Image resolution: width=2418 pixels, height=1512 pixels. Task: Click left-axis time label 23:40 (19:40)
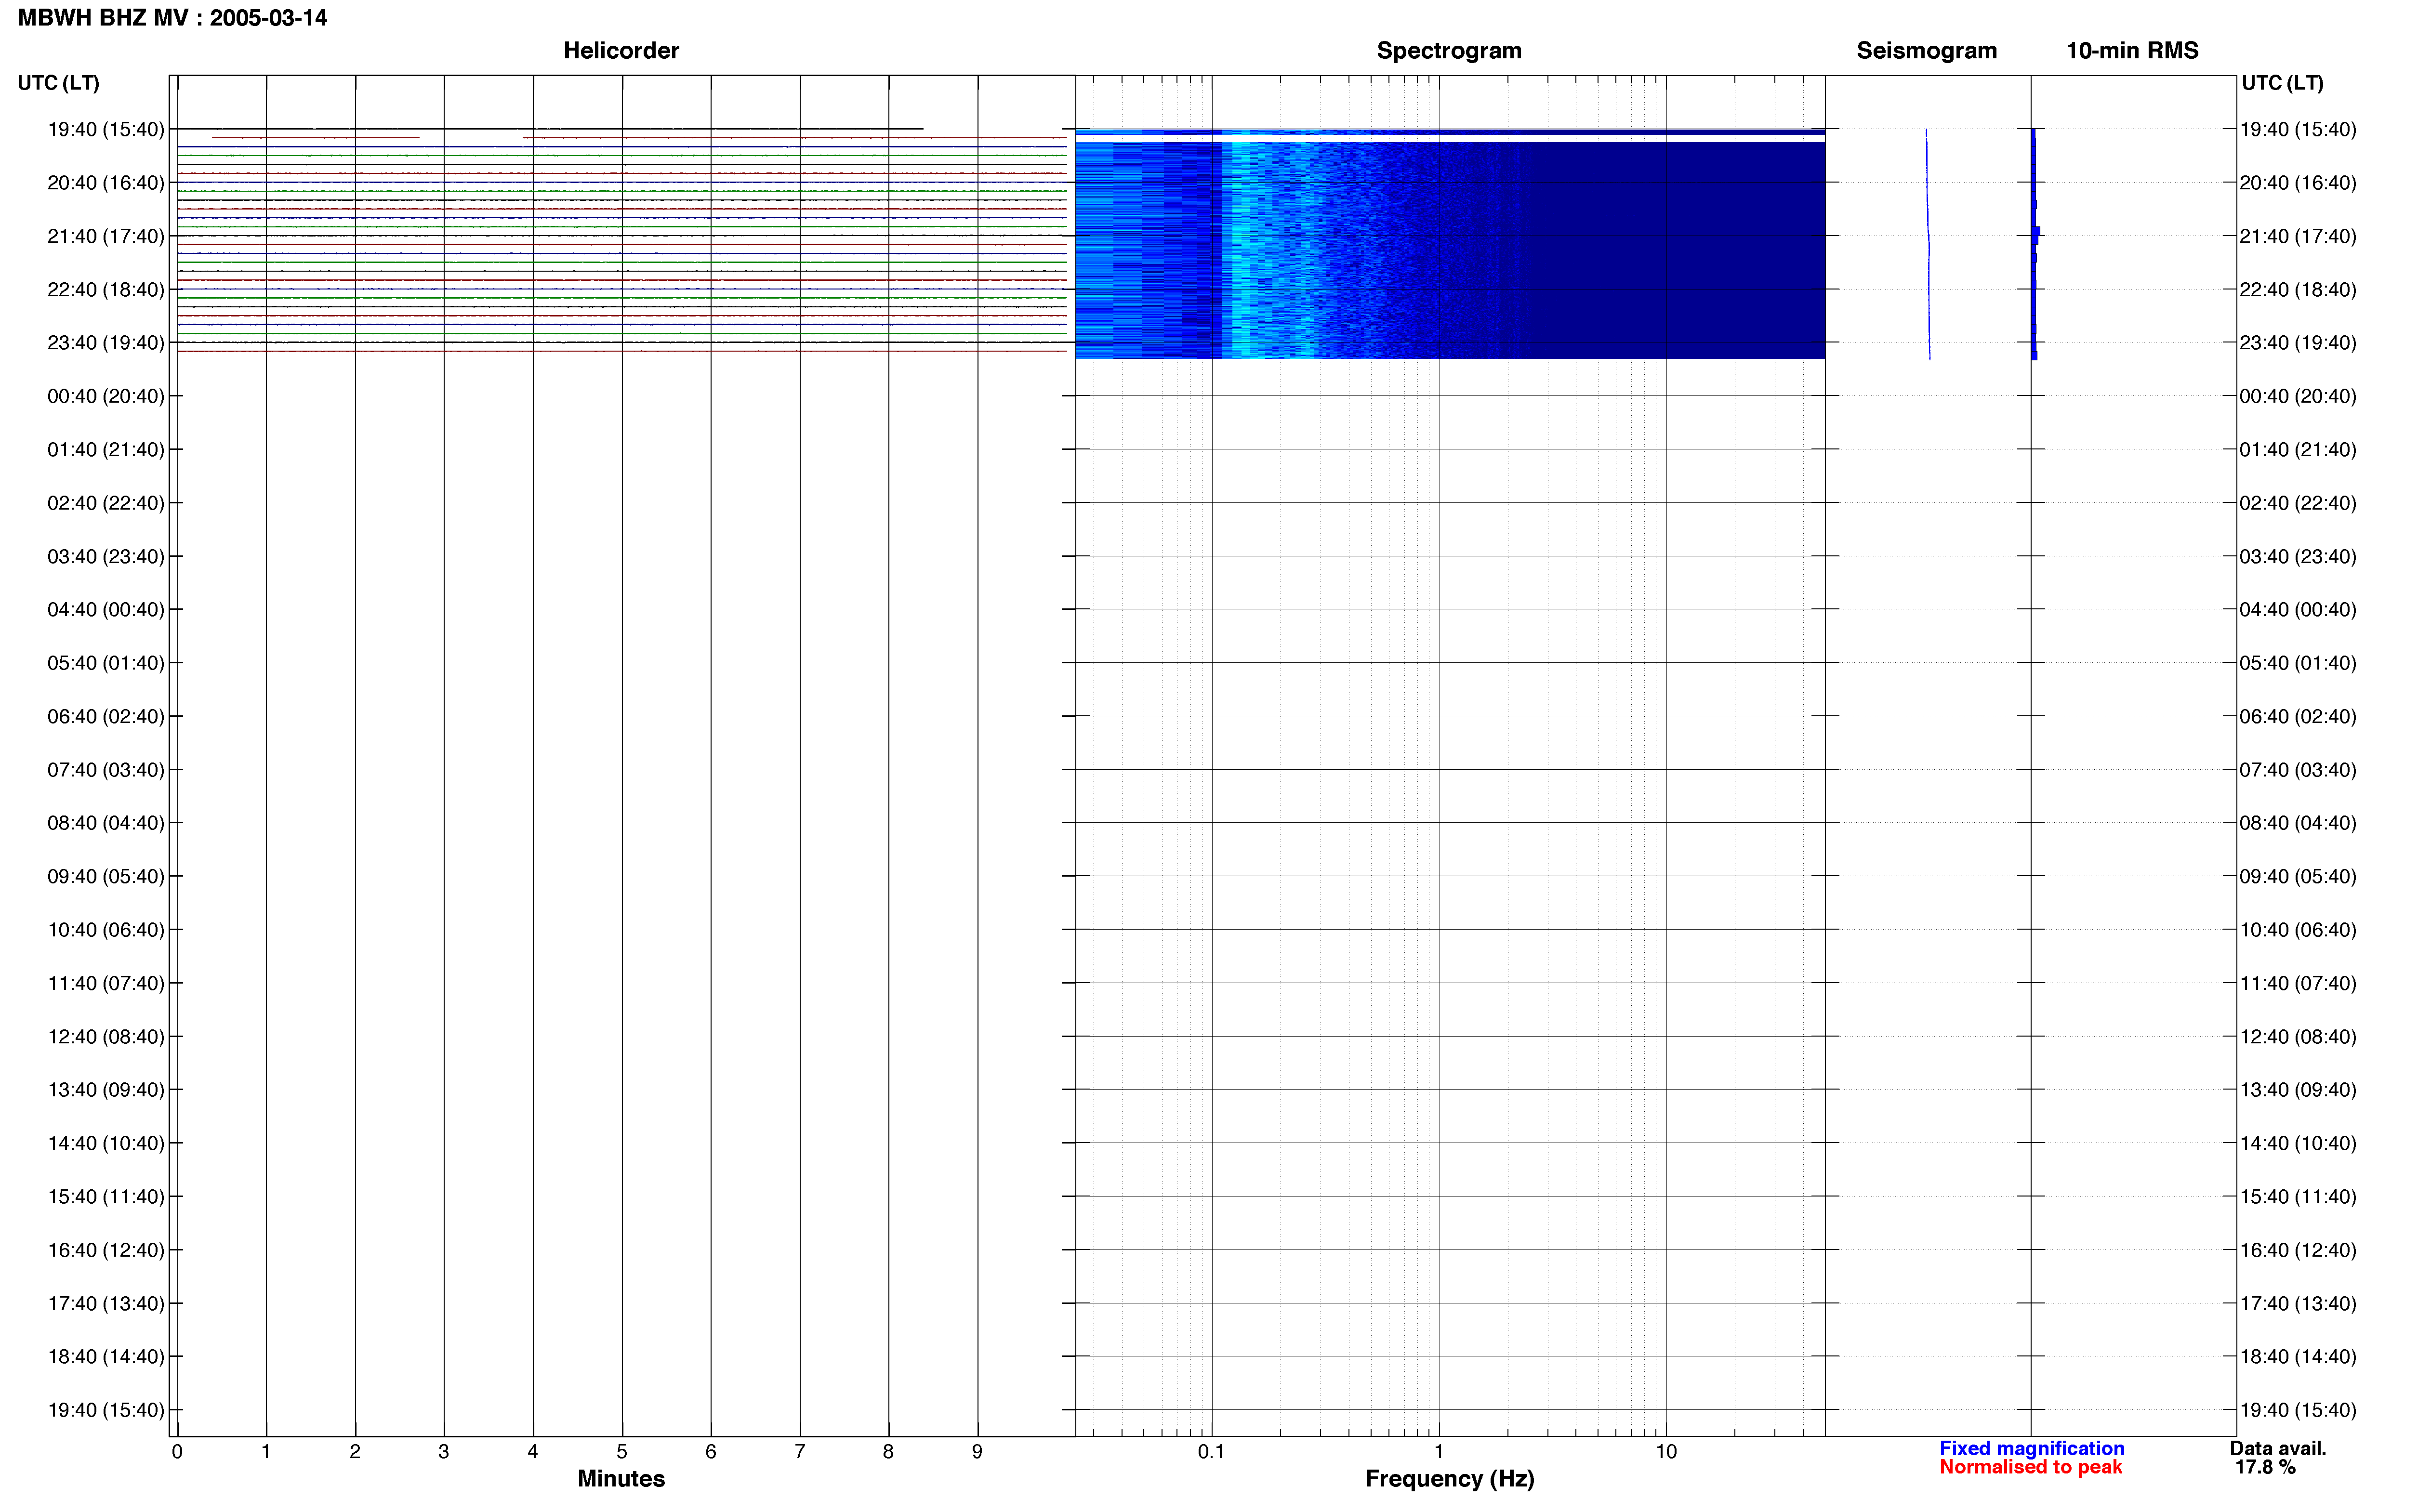[106, 343]
